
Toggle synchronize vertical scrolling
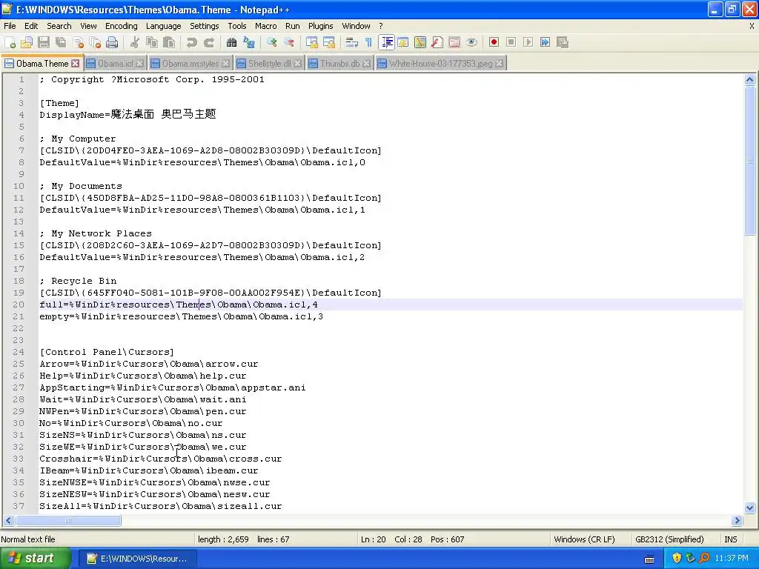click(x=312, y=42)
